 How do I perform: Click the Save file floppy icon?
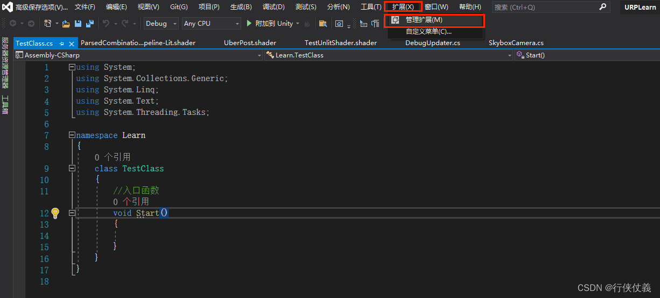click(x=78, y=24)
